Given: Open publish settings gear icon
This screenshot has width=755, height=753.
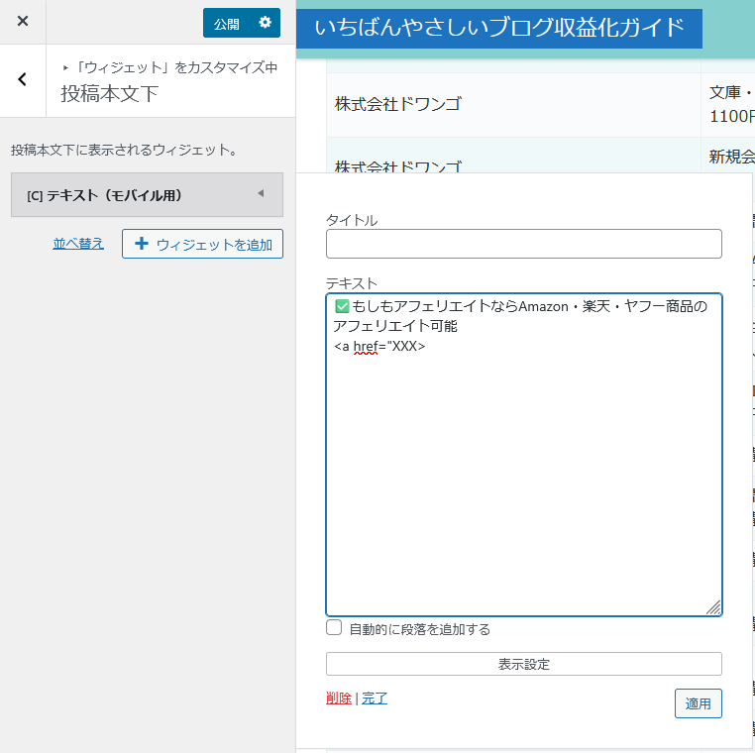Looking at the screenshot, I should [264, 23].
